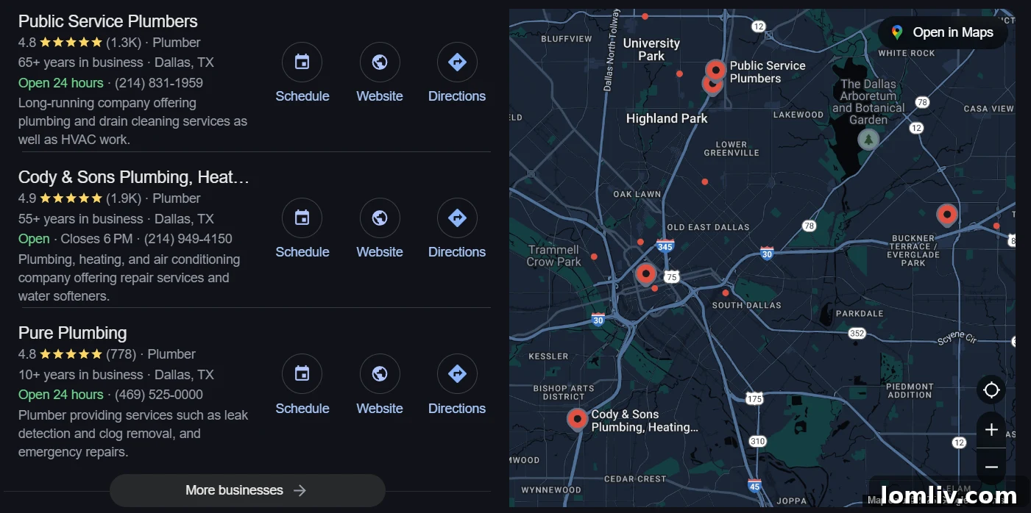Open the Pure Plumbing listing title
The height and width of the screenshot is (513, 1031).
click(x=73, y=333)
